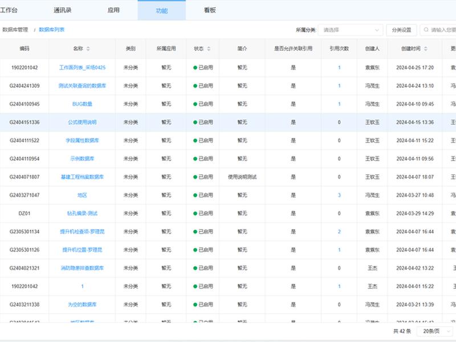456x342 pixels.
Task: Switch to the 通讯录 tab
Action: (62, 10)
